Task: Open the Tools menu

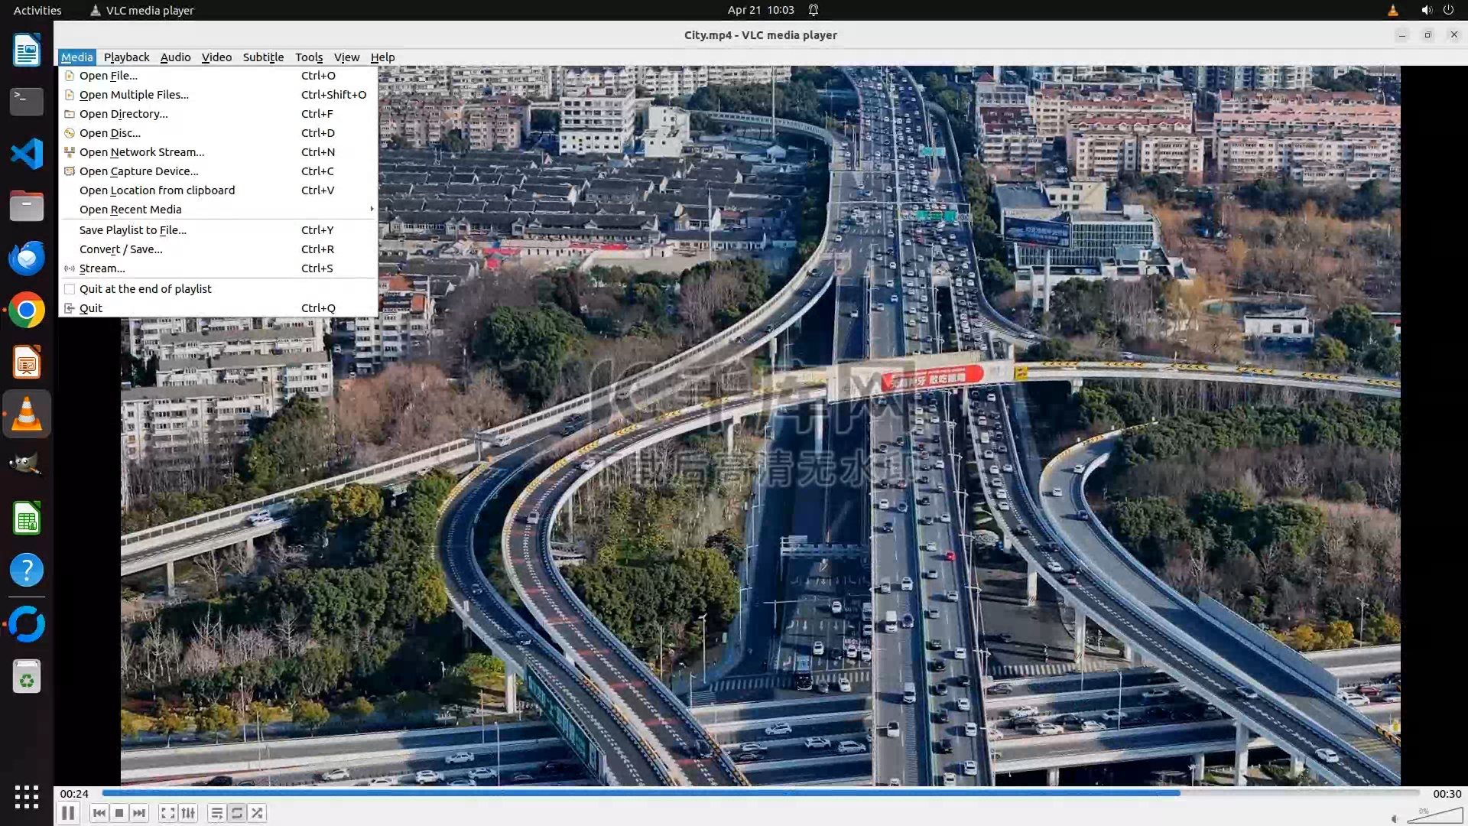Action: [x=309, y=57]
